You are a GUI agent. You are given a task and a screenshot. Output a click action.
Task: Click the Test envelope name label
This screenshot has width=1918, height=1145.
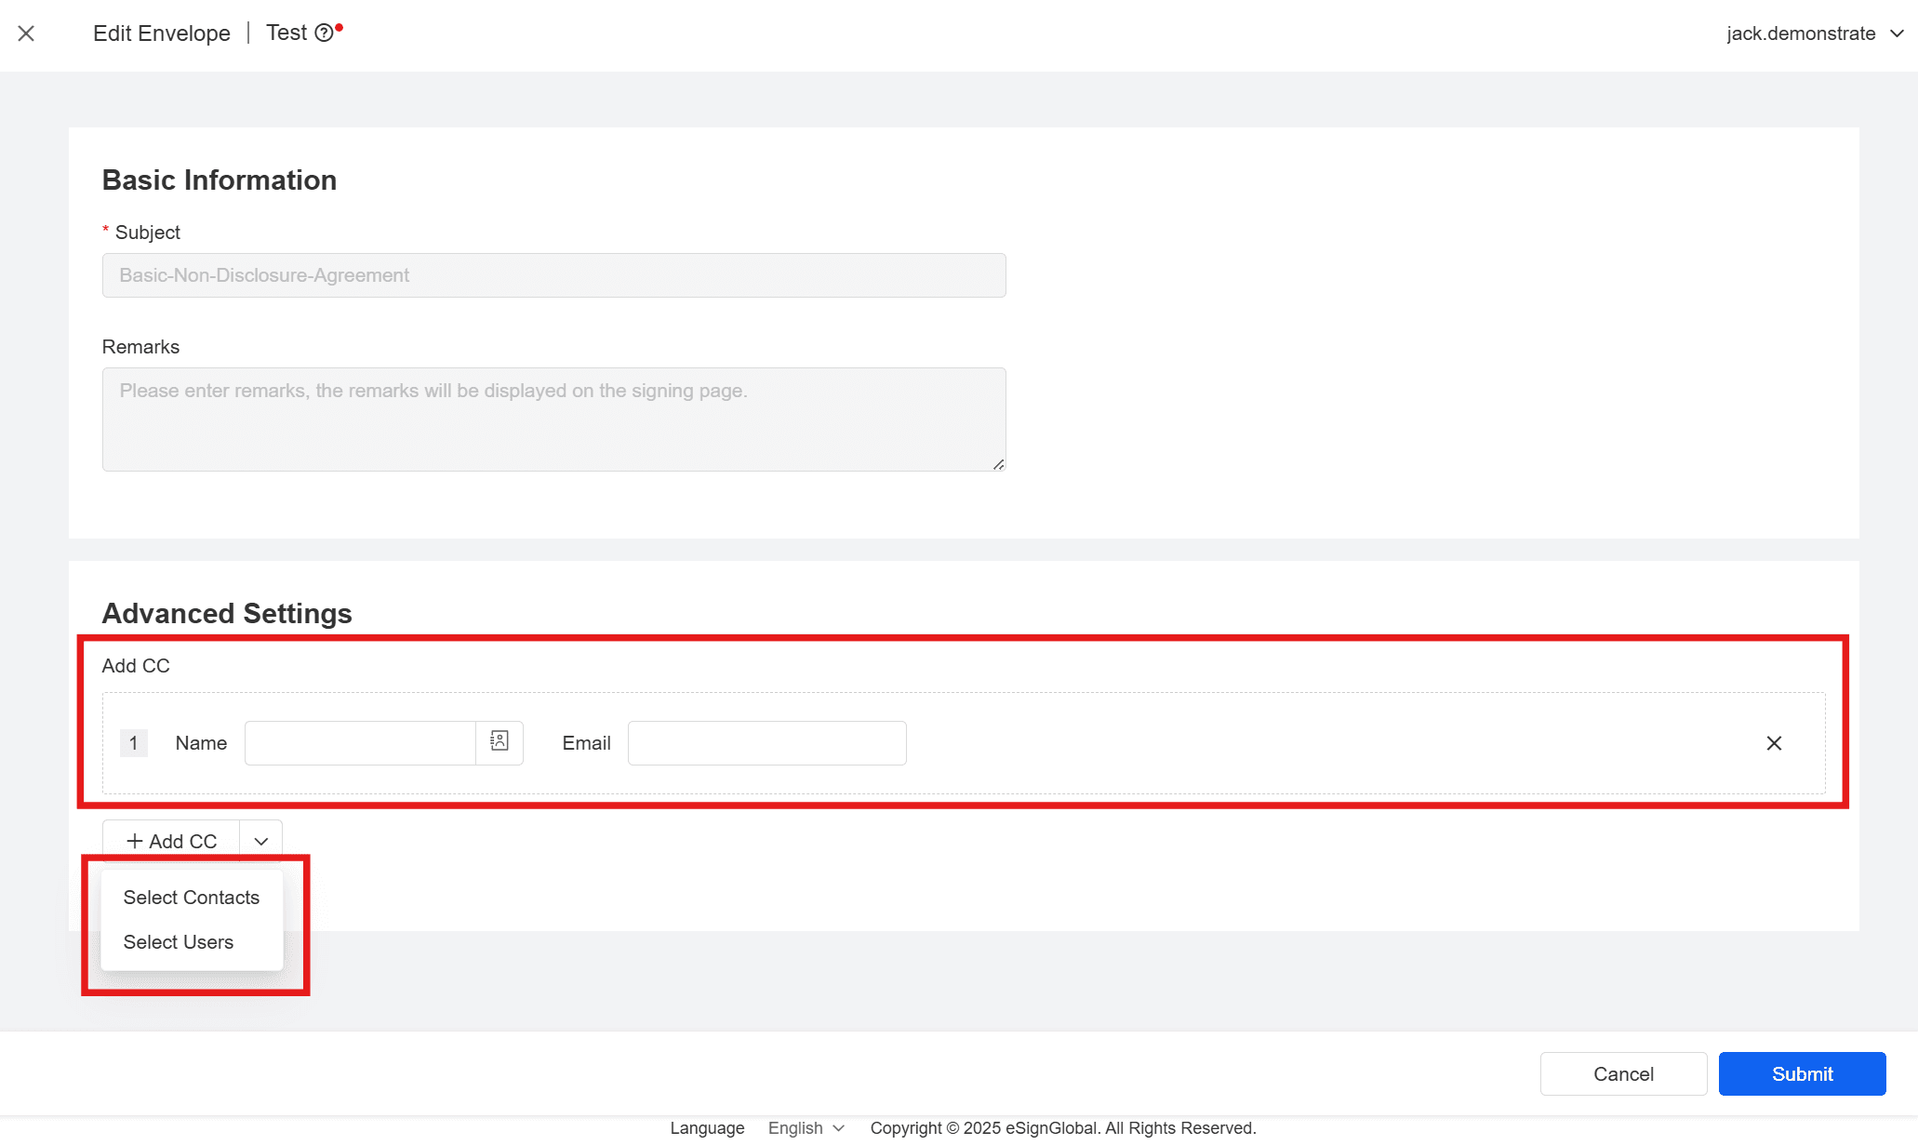click(x=286, y=33)
